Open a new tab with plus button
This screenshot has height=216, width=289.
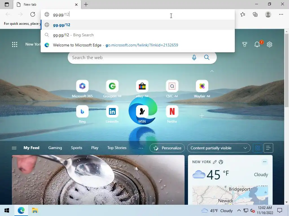click(86, 4)
